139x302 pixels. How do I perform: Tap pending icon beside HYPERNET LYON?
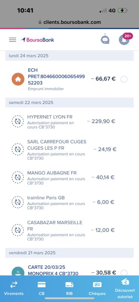(x=18, y=121)
